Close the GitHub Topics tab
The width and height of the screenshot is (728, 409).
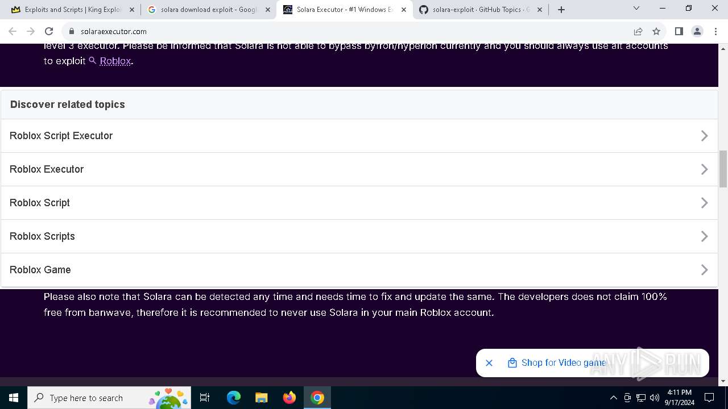coord(540,10)
